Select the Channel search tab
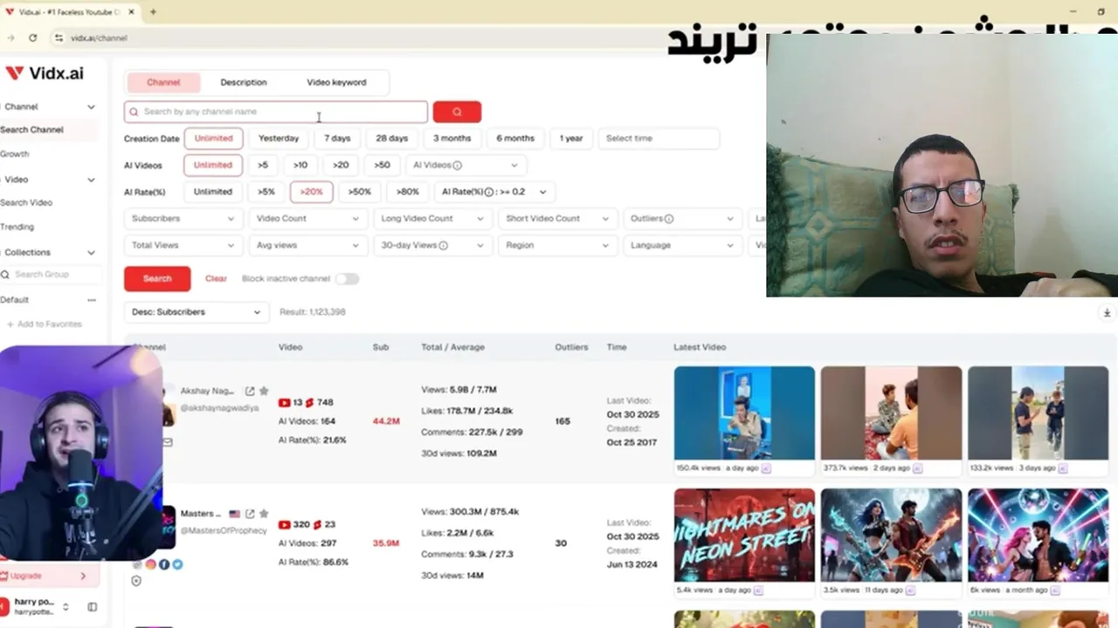Image resolution: width=1118 pixels, height=628 pixels. click(x=163, y=83)
